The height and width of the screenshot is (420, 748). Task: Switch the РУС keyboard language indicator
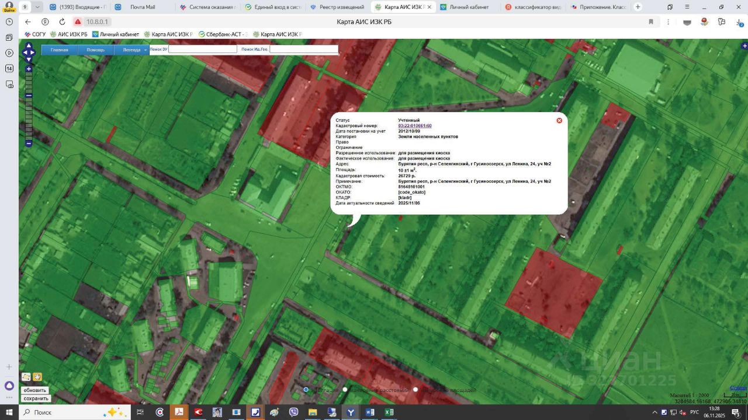click(x=695, y=412)
